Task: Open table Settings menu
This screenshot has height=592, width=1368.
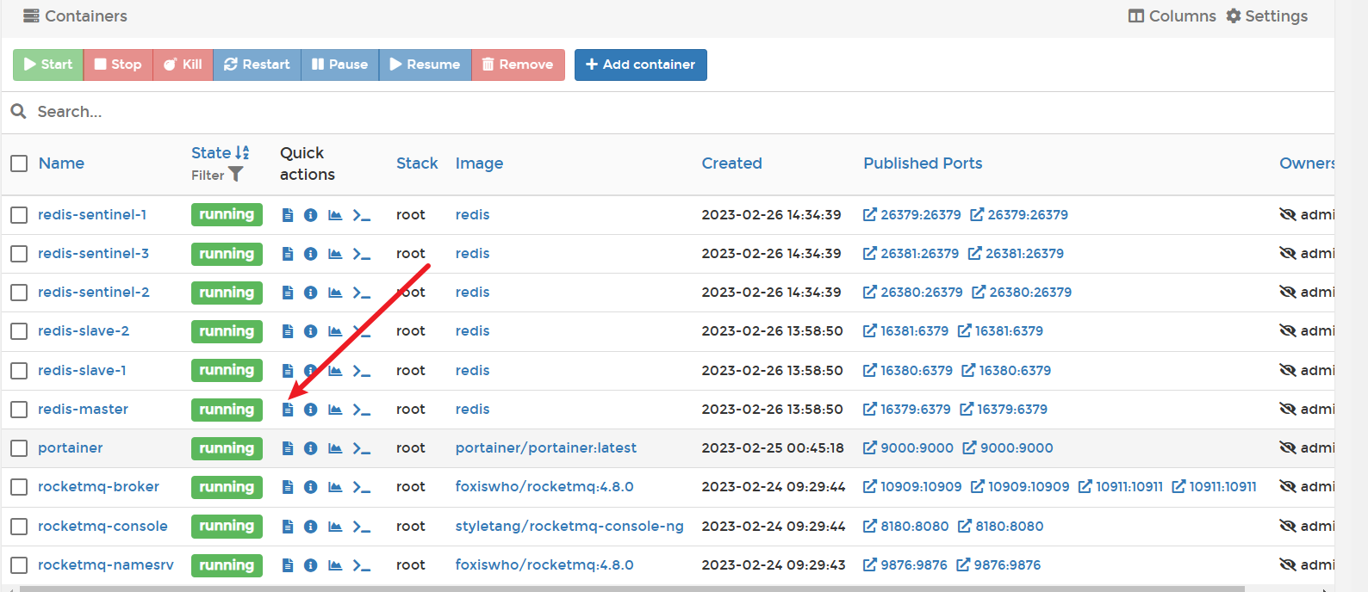Action: [1267, 16]
